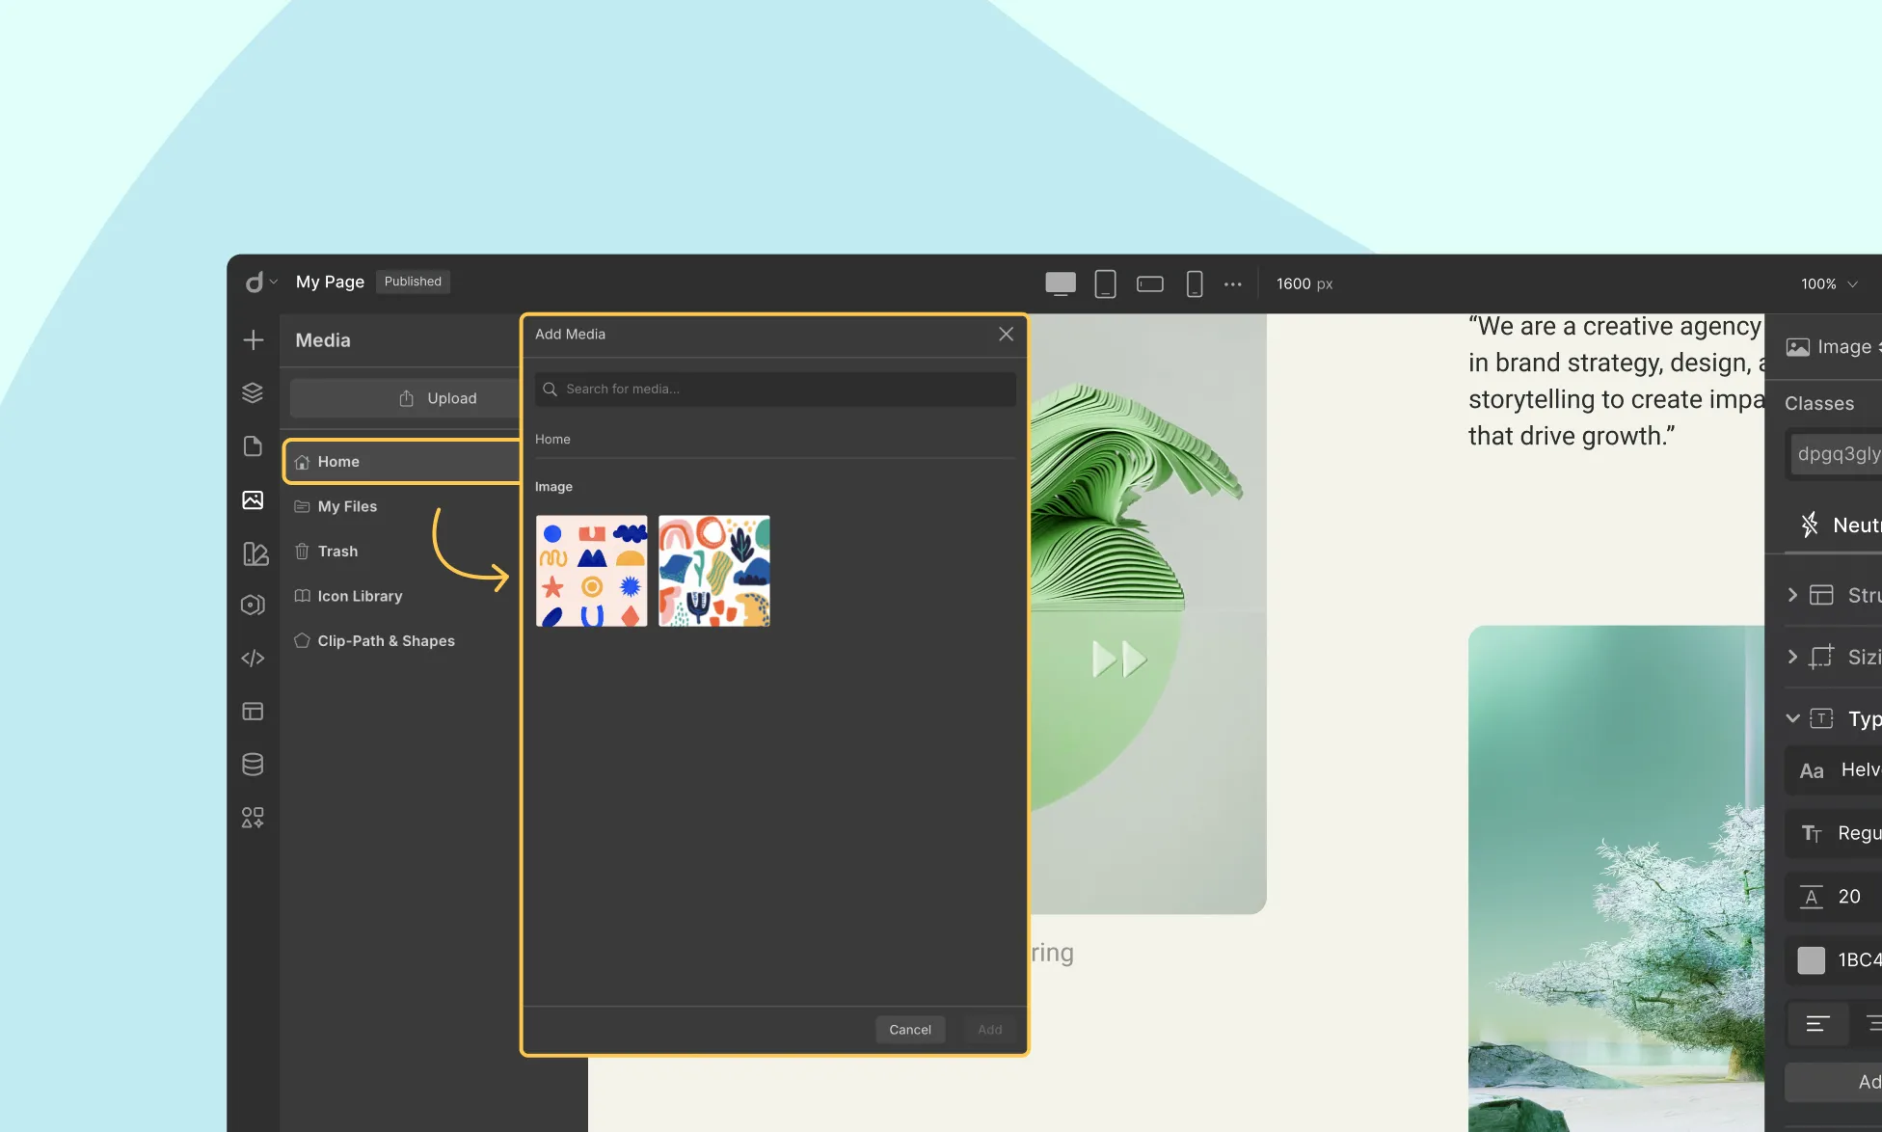Switch to tablet portrait viewport
The height and width of the screenshot is (1132, 1882).
click(x=1105, y=283)
